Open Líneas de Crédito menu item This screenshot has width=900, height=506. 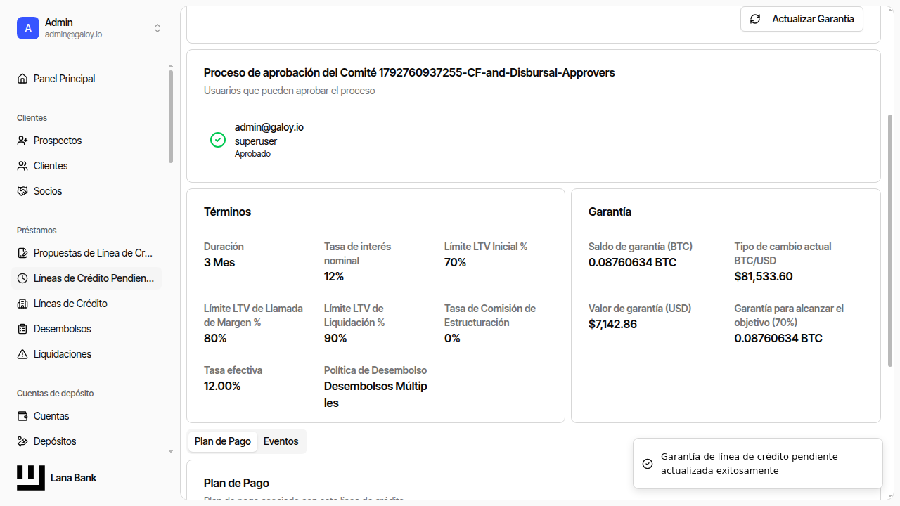[x=87, y=304]
